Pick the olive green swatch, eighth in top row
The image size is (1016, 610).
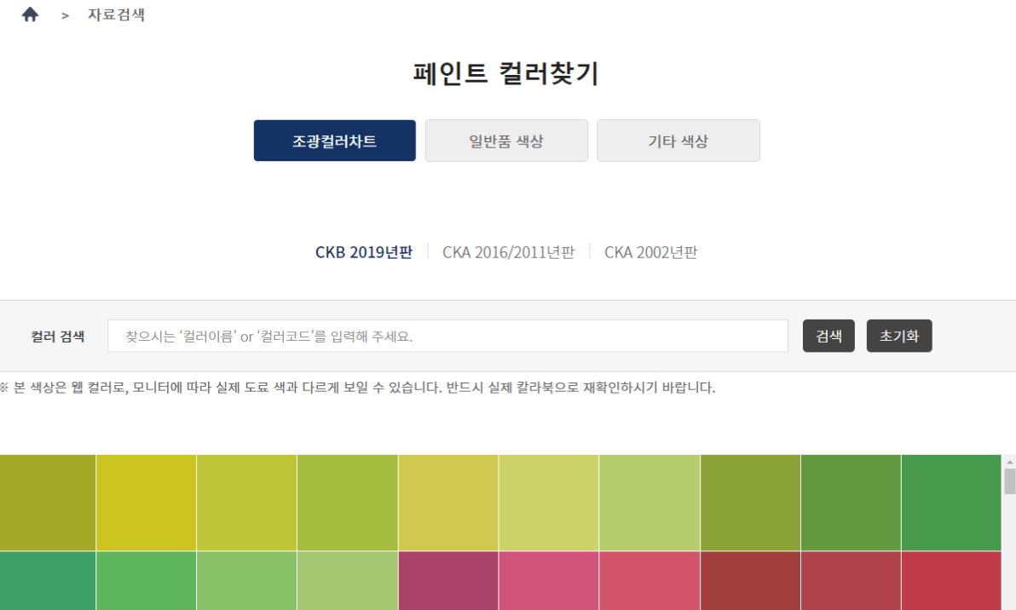(x=750, y=503)
